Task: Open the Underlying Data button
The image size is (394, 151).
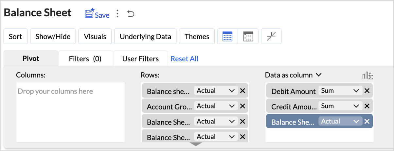Action: (145, 36)
